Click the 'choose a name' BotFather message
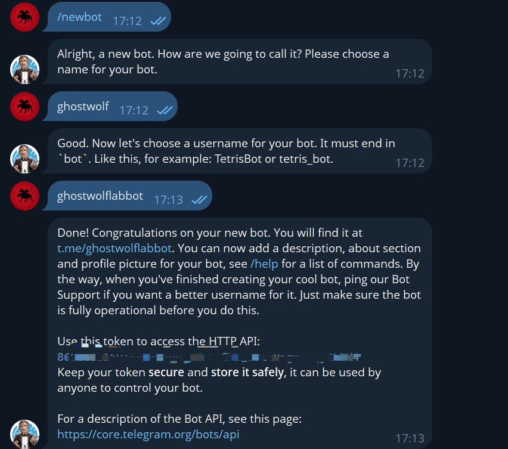This screenshot has height=449, width=508. [237, 61]
